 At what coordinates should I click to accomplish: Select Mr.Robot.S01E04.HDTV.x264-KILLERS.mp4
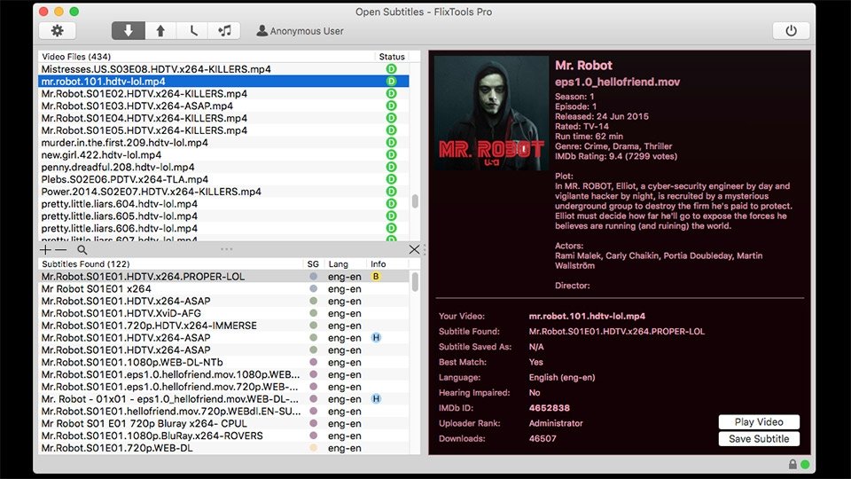pyautogui.click(x=223, y=118)
